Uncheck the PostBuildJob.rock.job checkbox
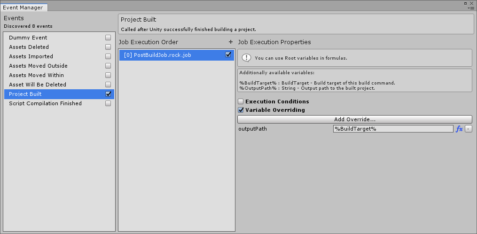This screenshot has width=477, height=234. [228, 55]
